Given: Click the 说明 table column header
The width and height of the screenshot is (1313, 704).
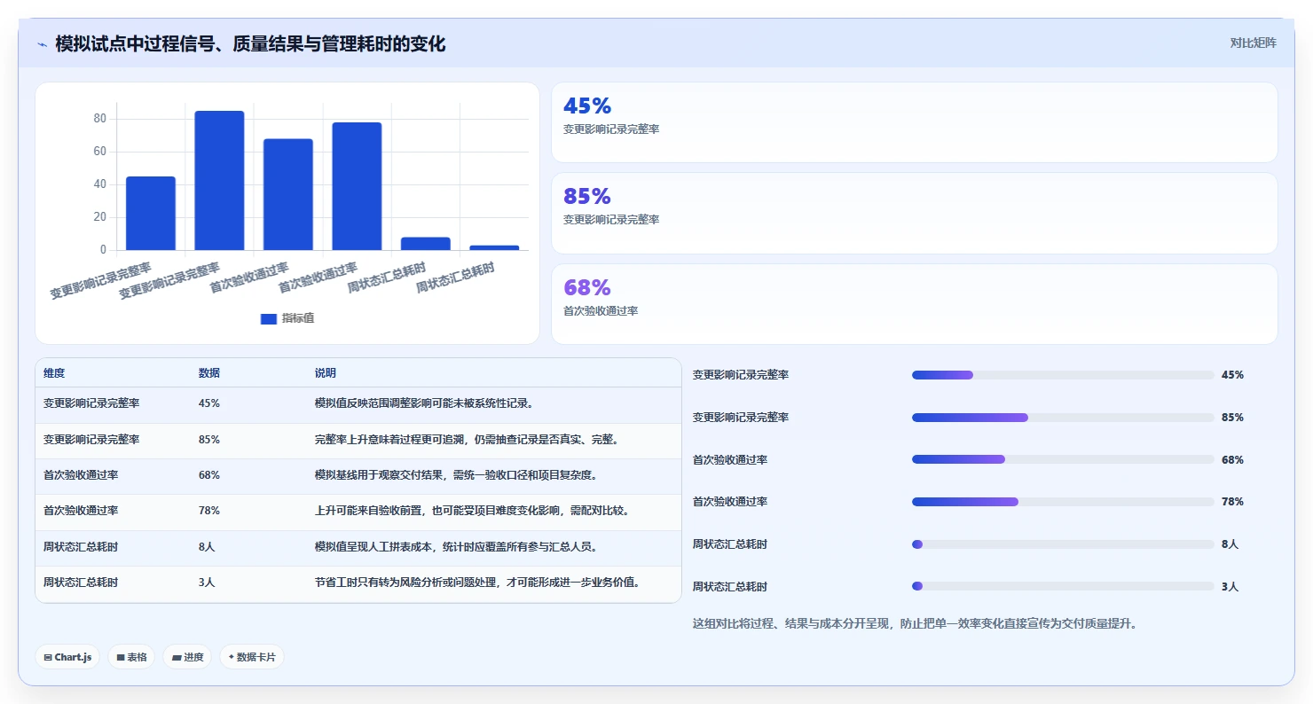Looking at the screenshot, I should [326, 373].
